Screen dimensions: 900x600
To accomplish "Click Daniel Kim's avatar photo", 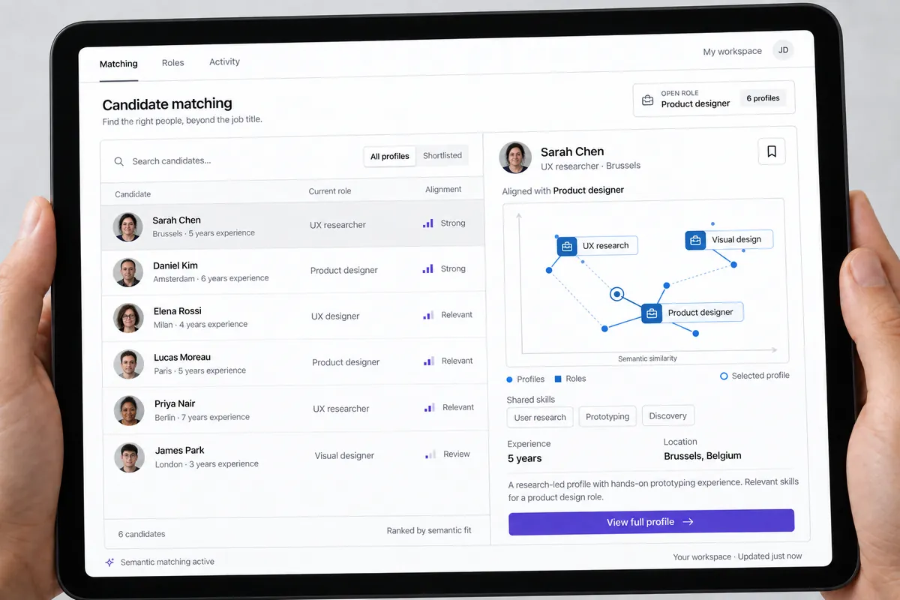I will [x=127, y=272].
